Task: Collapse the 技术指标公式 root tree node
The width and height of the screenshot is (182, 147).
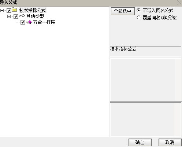Action: (2, 10)
